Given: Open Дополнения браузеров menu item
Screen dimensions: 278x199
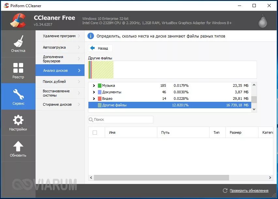Looking at the screenshot, I should (x=60, y=59).
